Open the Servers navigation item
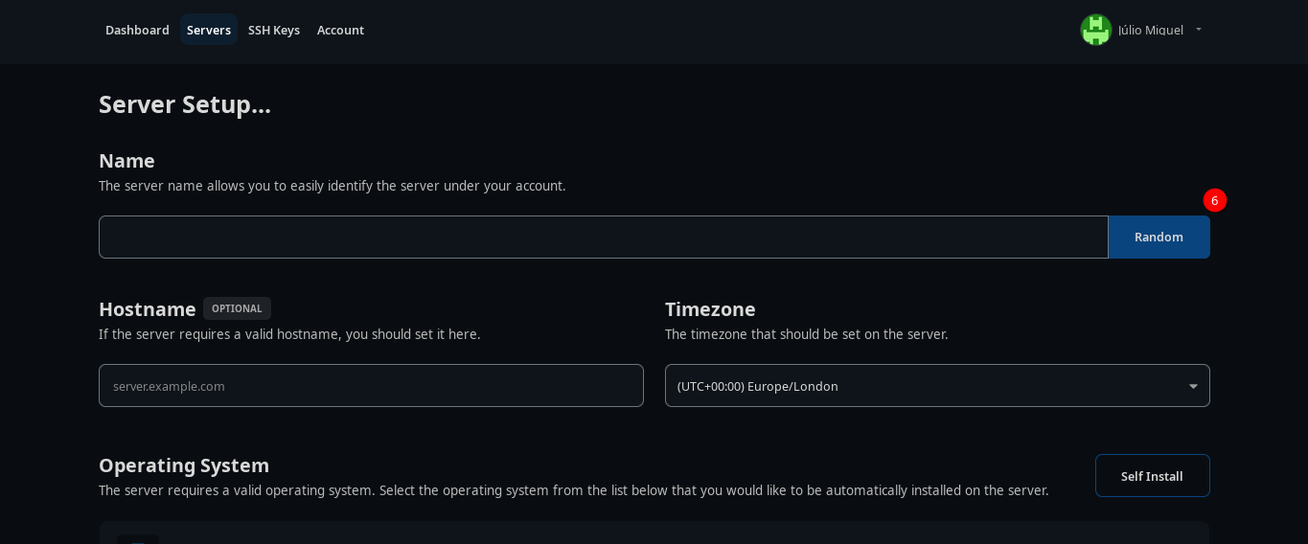Screen dimensions: 1308x544 (209, 30)
